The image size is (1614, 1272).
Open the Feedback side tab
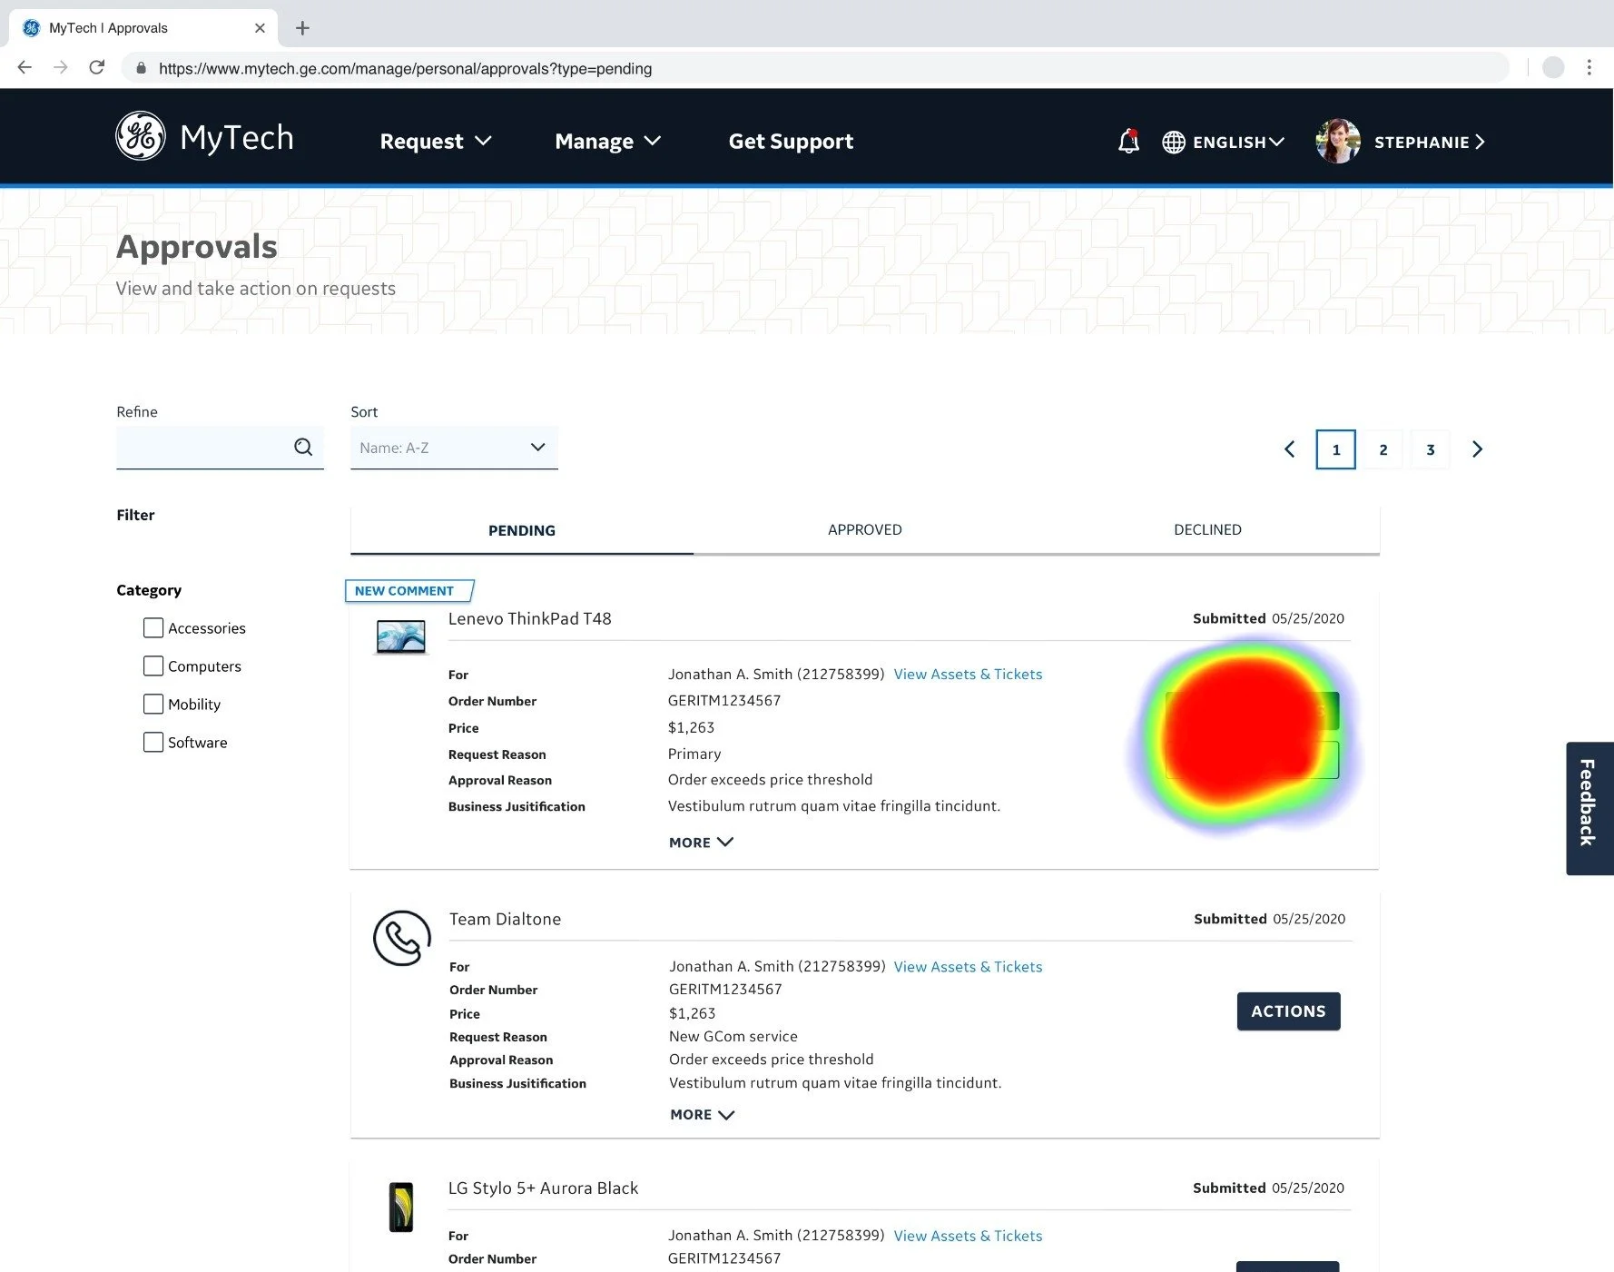click(x=1589, y=807)
